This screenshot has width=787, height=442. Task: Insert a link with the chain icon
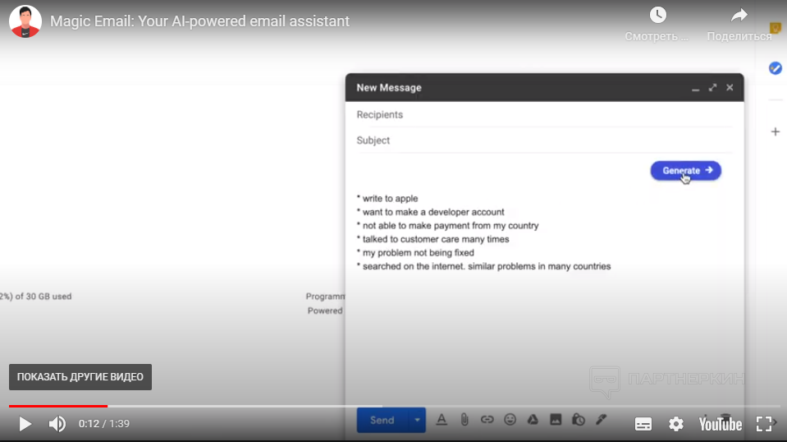(x=487, y=419)
